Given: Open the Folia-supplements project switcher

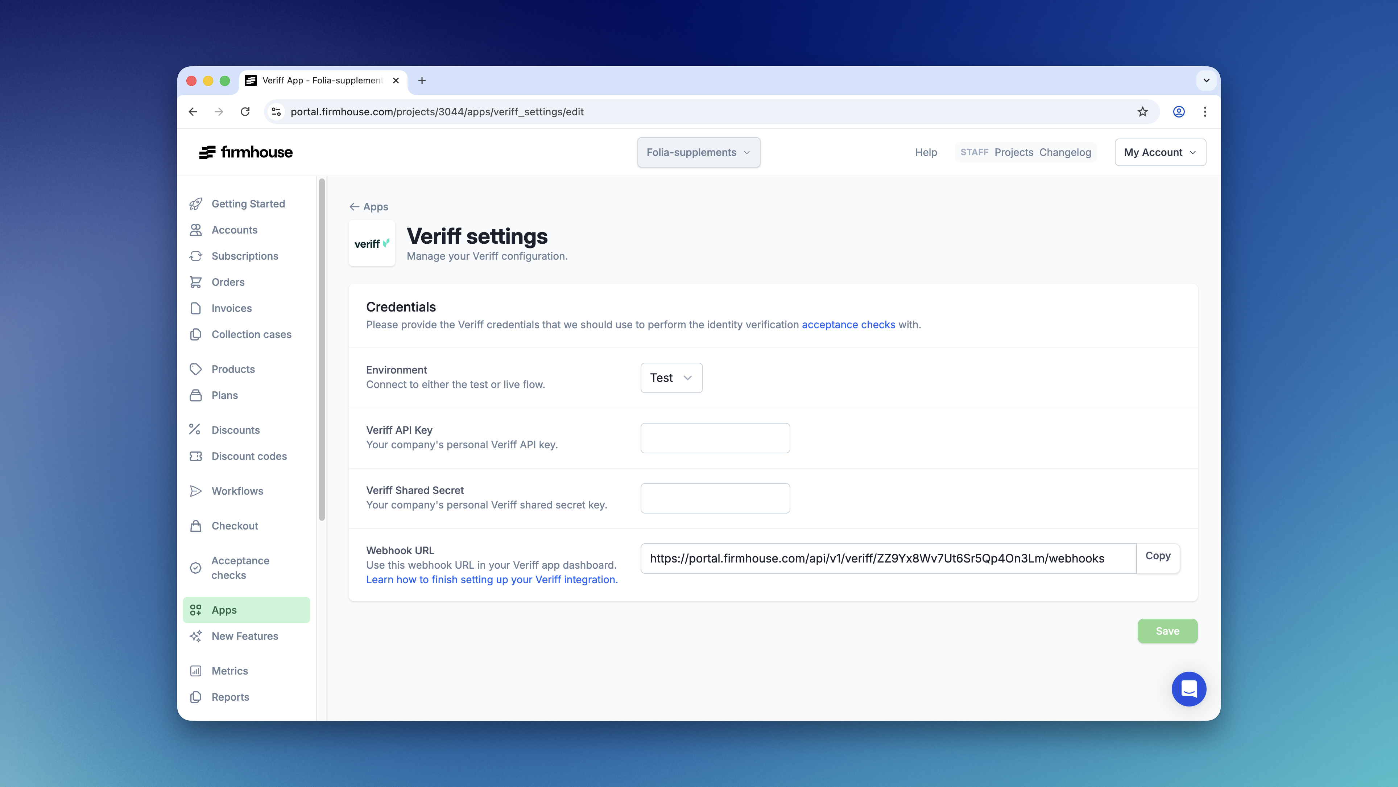Looking at the screenshot, I should pyautogui.click(x=699, y=152).
